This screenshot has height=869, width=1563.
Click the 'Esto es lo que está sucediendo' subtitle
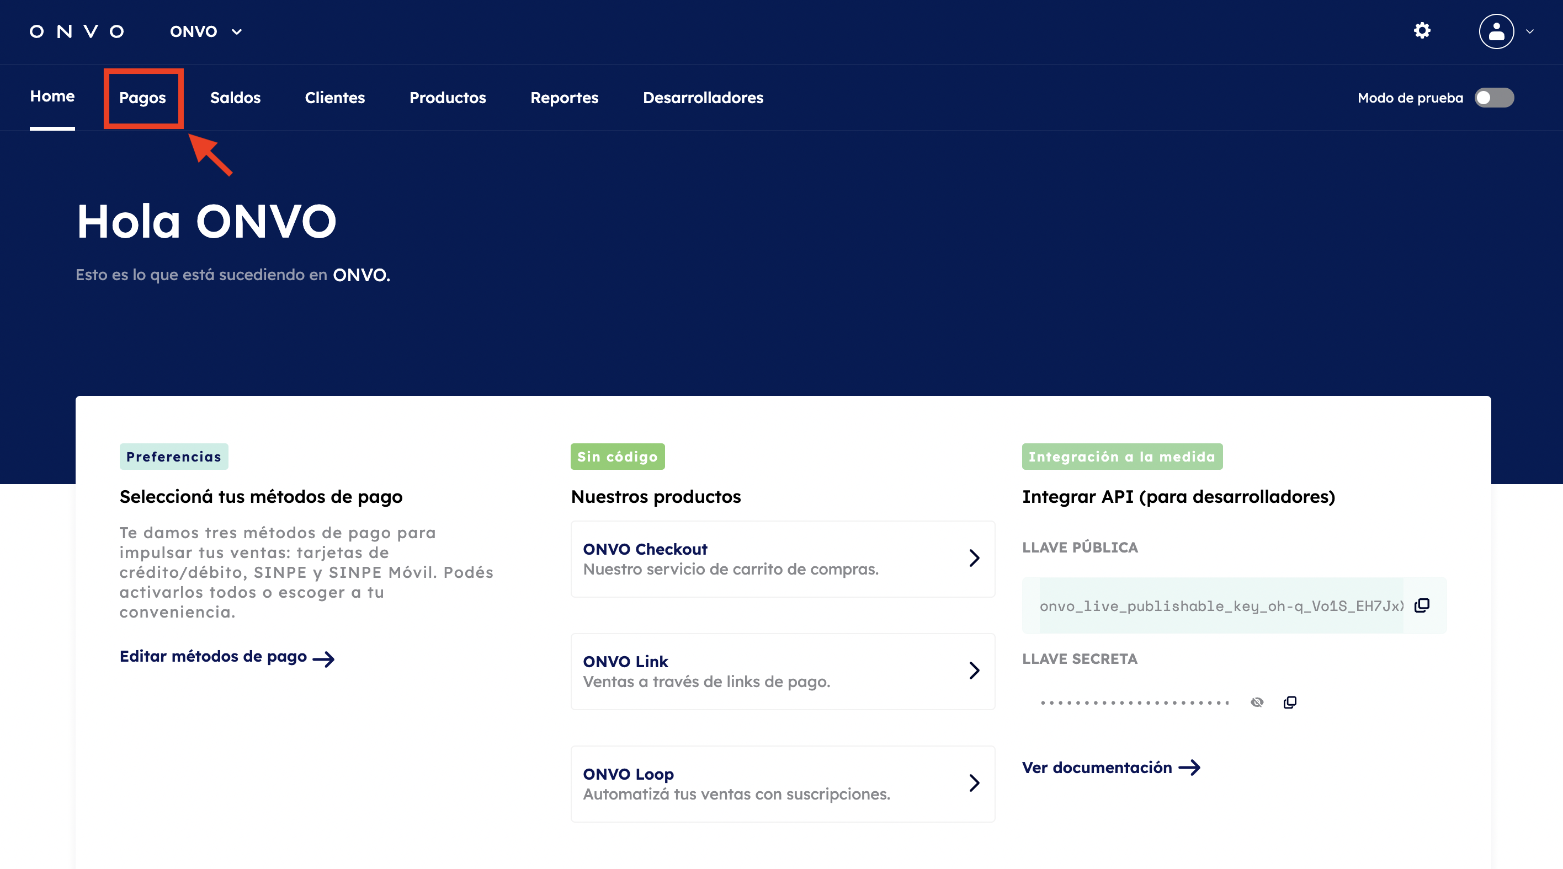coord(233,275)
